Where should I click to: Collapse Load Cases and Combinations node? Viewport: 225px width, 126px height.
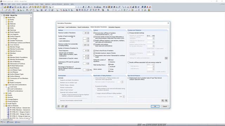coord(4,85)
